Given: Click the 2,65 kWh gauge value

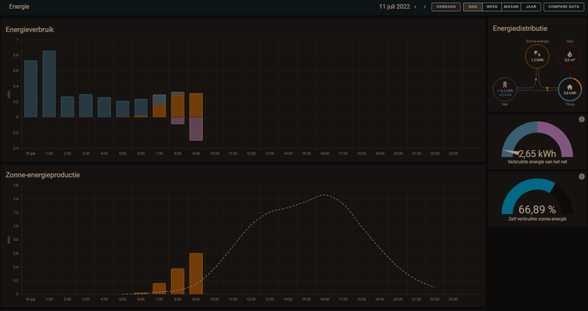Looking at the screenshot, I should 537,153.
